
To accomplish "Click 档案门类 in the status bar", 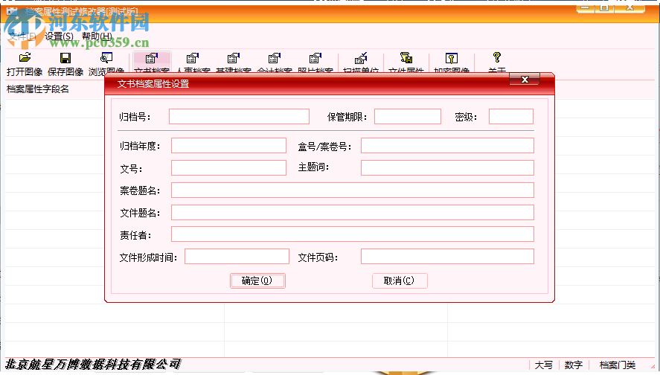I will [x=618, y=365].
